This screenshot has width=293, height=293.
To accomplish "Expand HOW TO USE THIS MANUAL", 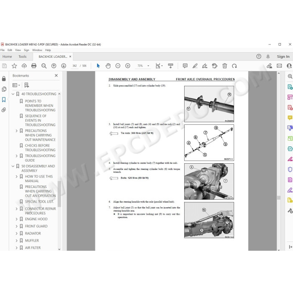I will [x=16, y=177].
